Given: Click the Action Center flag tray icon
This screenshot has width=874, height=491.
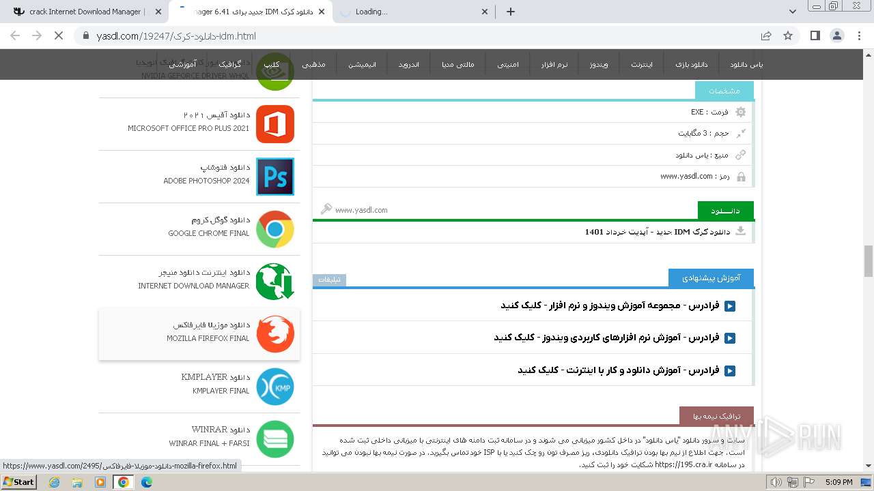Looking at the screenshot, I should 809,482.
